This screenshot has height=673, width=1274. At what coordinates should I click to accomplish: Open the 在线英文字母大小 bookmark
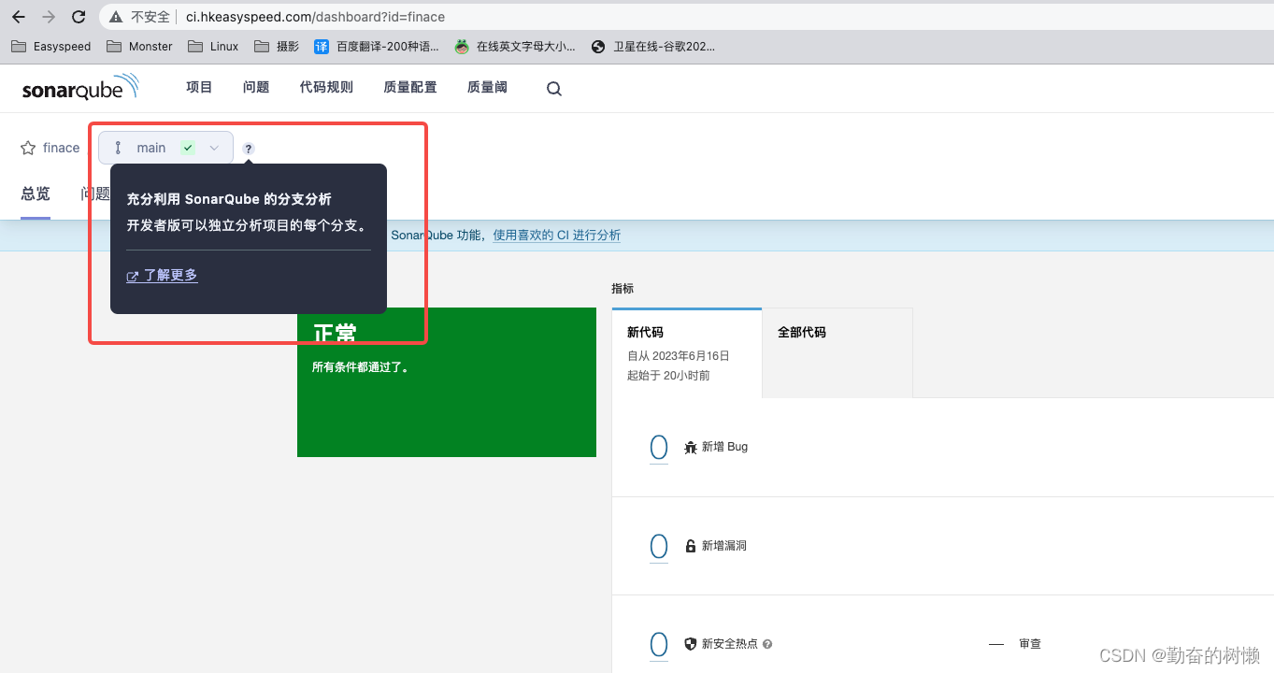click(516, 46)
